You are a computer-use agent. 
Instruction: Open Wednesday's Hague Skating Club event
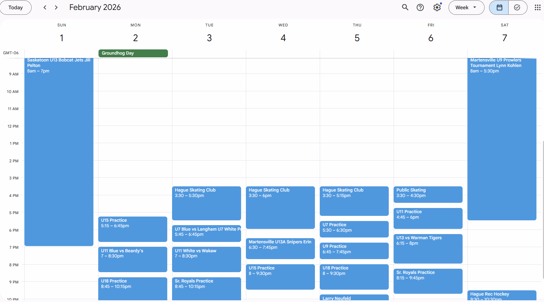click(x=280, y=207)
